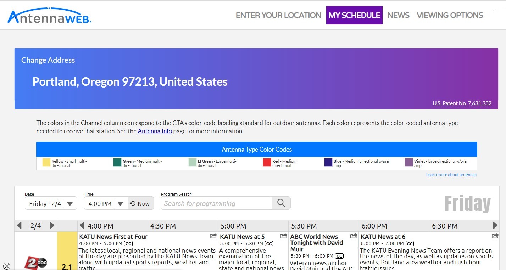Screen dimensions: 506x270
Task: Click the Now time reset button
Action: (141, 203)
